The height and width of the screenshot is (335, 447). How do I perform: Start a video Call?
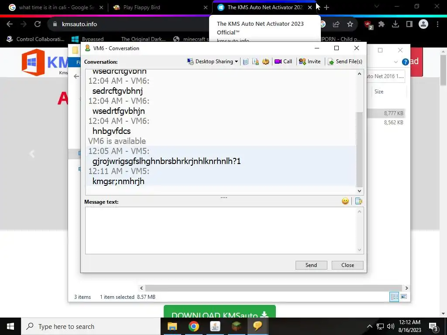(x=283, y=62)
